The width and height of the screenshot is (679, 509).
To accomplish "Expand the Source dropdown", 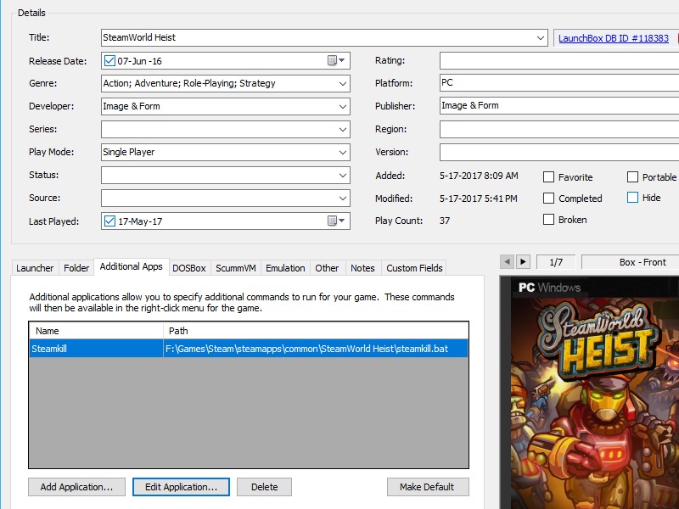I will [343, 199].
